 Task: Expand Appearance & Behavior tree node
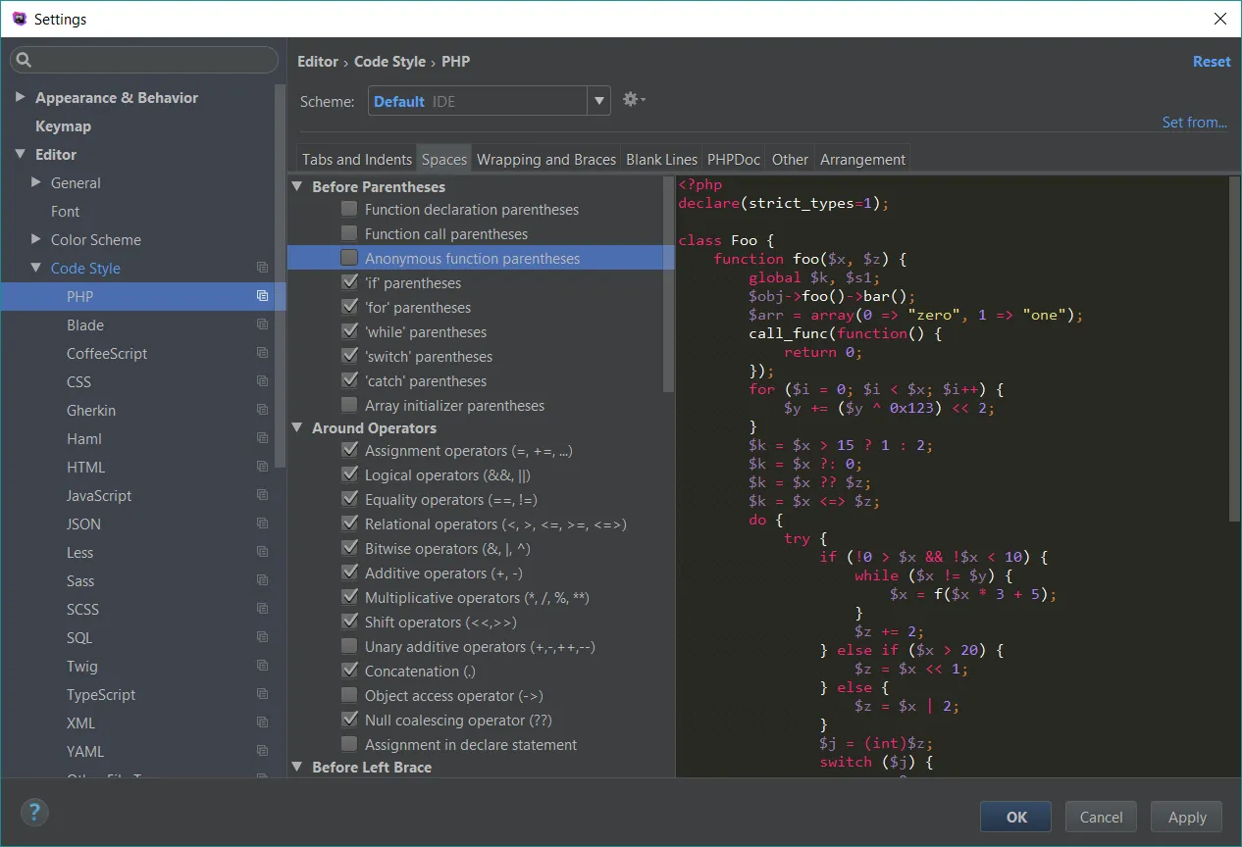pyautogui.click(x=21, y=97)
